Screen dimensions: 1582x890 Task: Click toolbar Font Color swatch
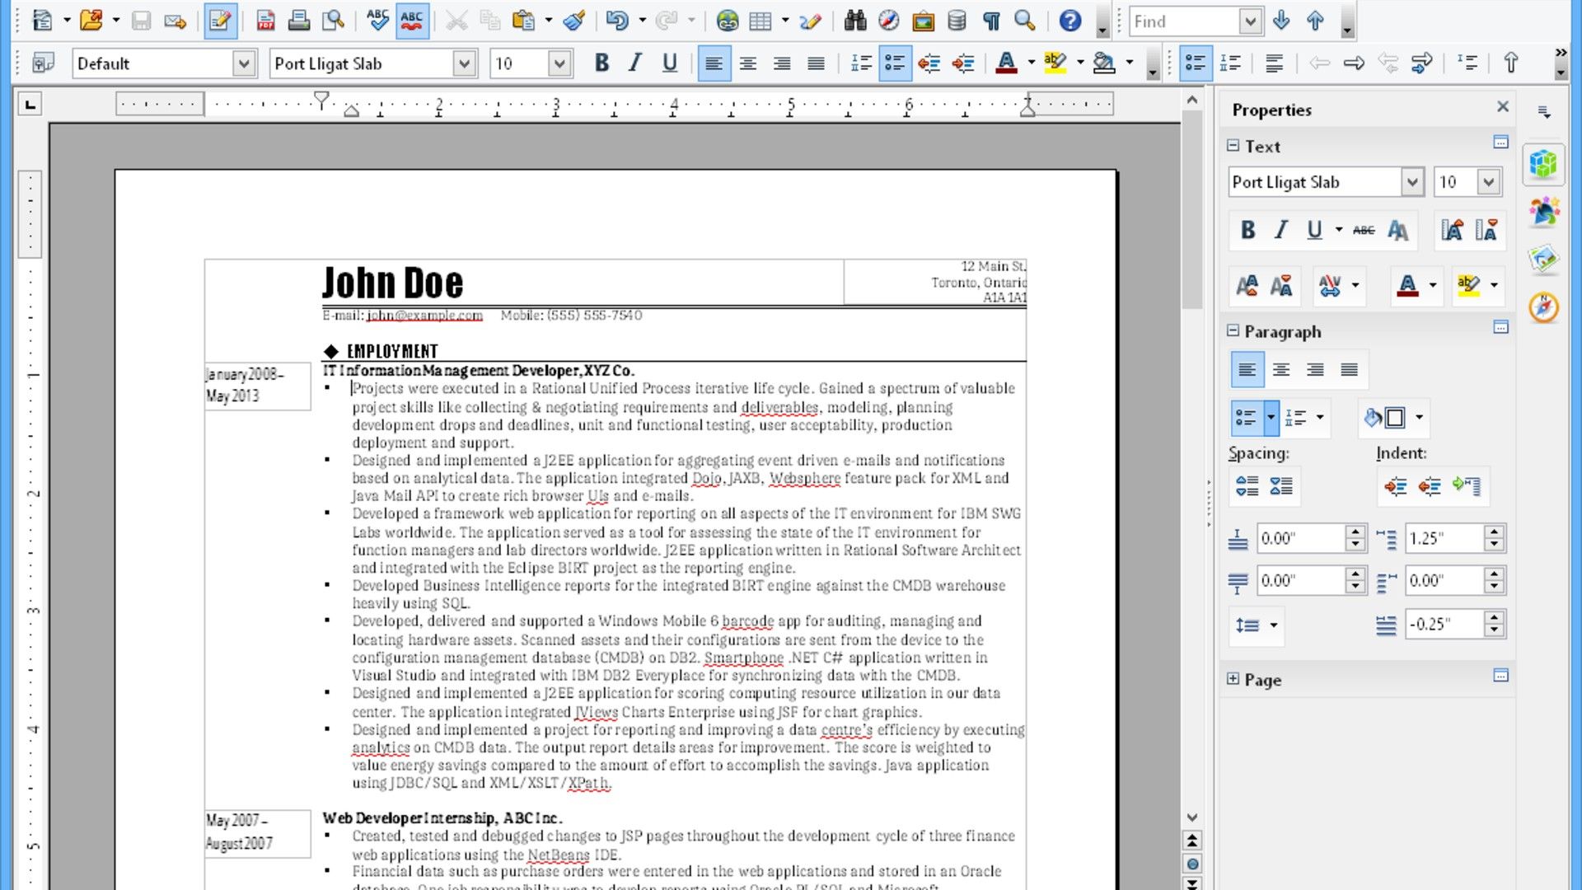tap(1006, 63)
